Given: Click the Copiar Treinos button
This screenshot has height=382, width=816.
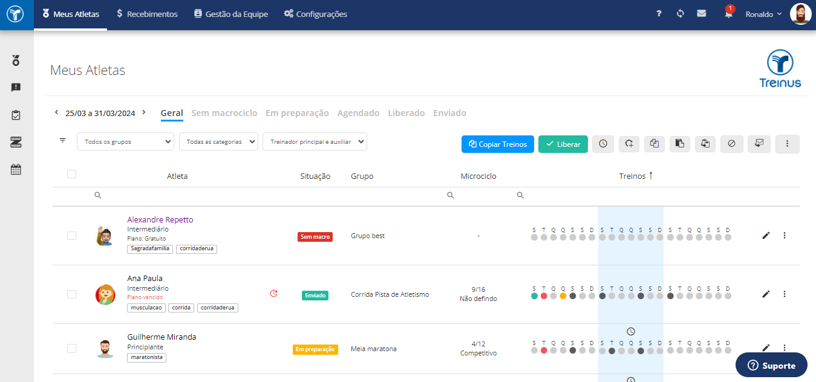Looking at the screenshot, I should [x=498, y=144].
